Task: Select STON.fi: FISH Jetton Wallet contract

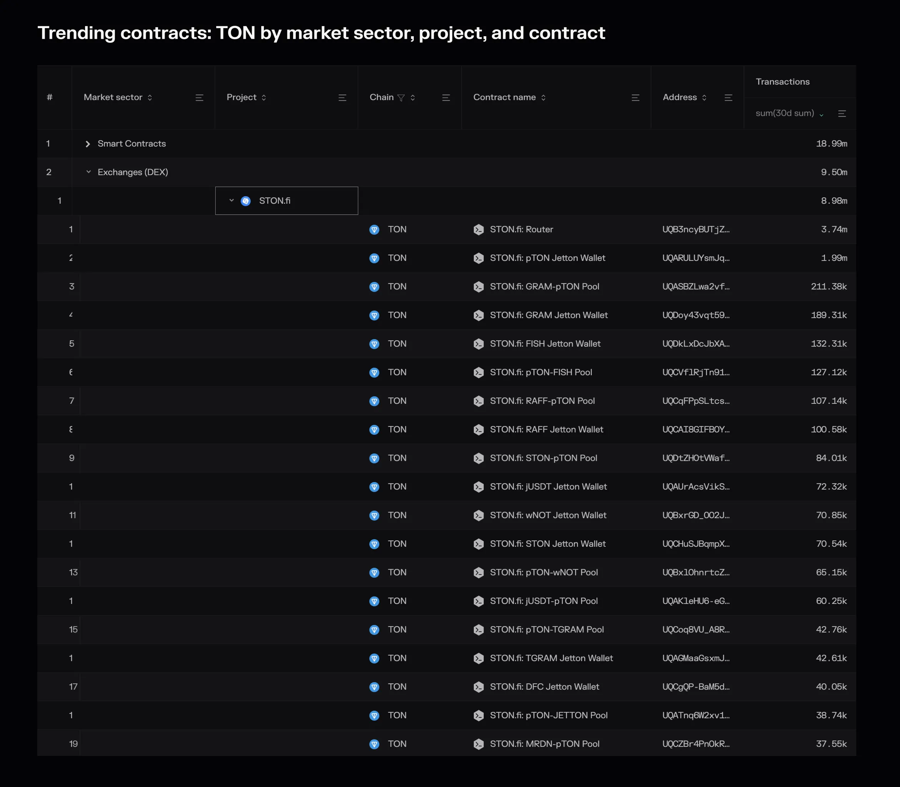Action: [545, 344]
